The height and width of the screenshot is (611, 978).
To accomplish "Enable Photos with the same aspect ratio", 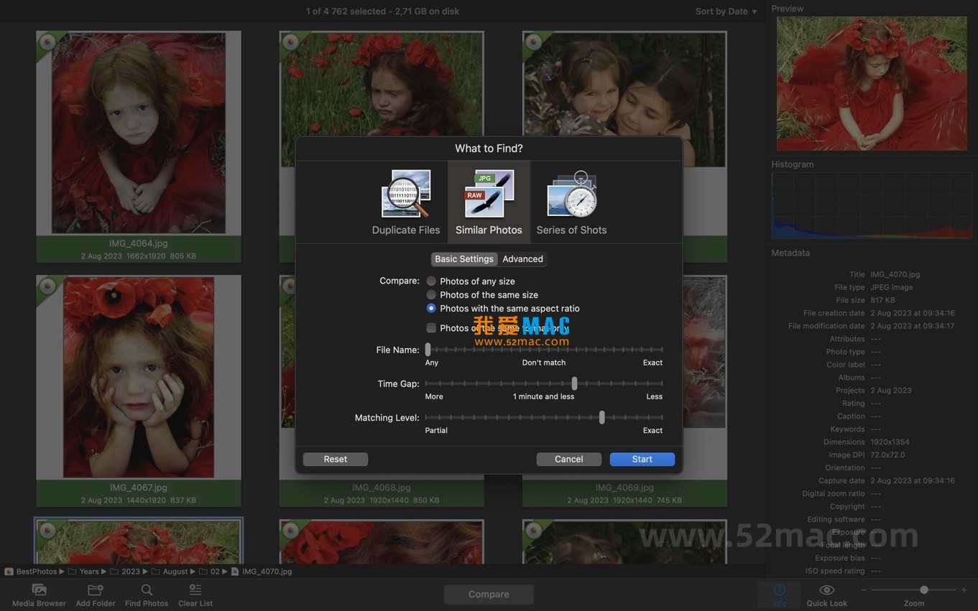I will 431,308.
